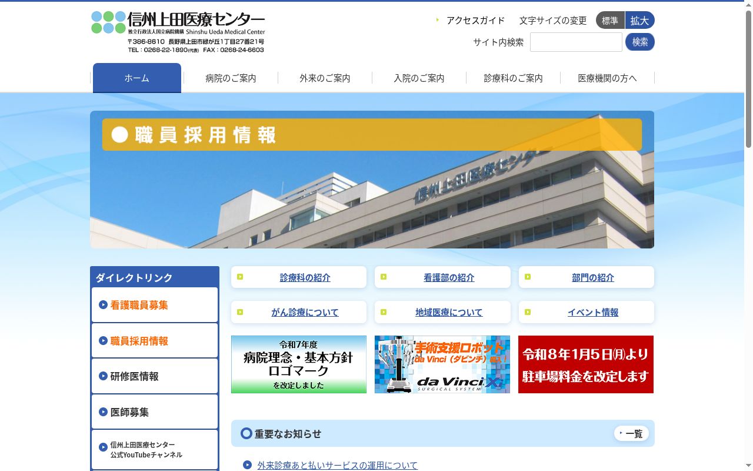Click the green marker beside がん診療について
Image resolution: width=753 pixels, height=471 pixels.
pyautogui.click(x=240, y=312)
